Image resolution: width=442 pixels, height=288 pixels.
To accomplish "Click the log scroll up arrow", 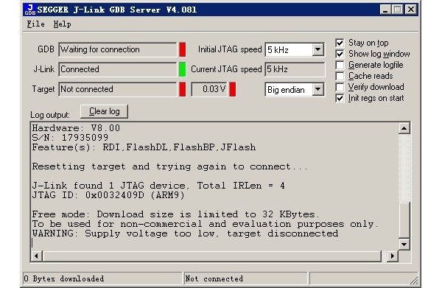I will point(404,128).
